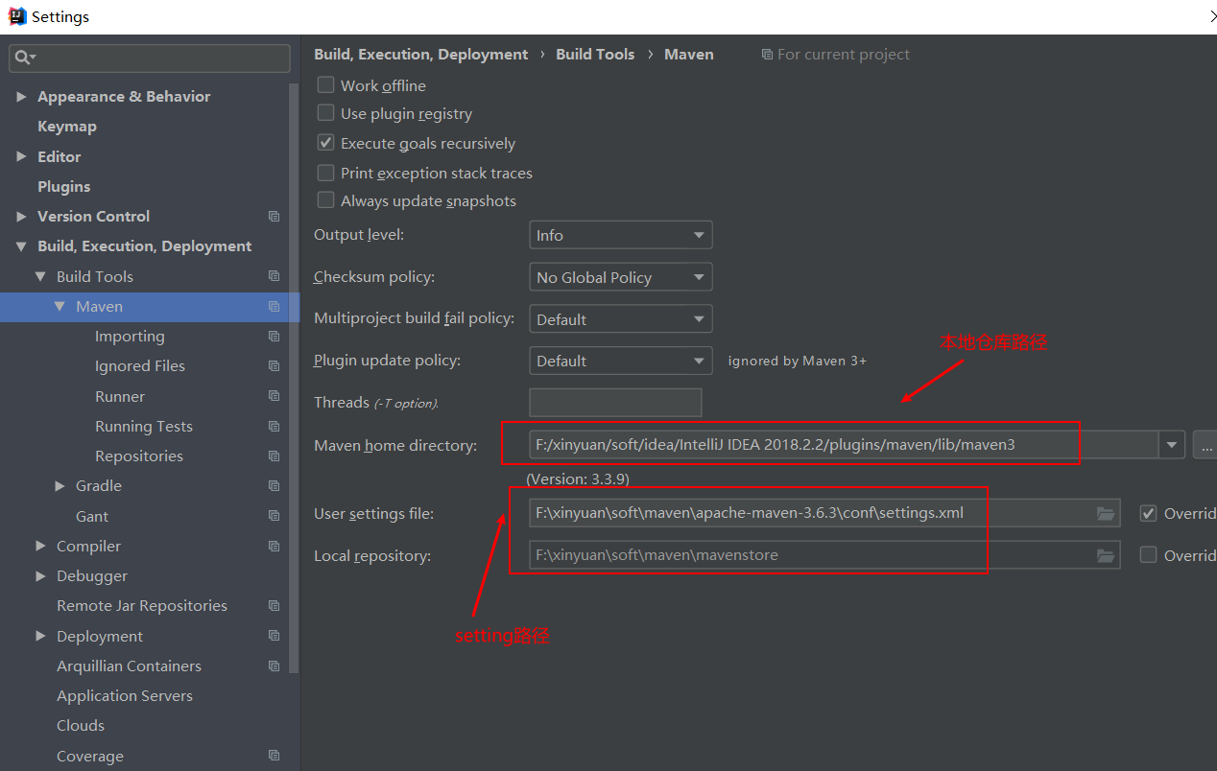Click the Local repository path field
Image resolution: width=1217 pixels, height=771 pixels.
(x=824, y=555)
